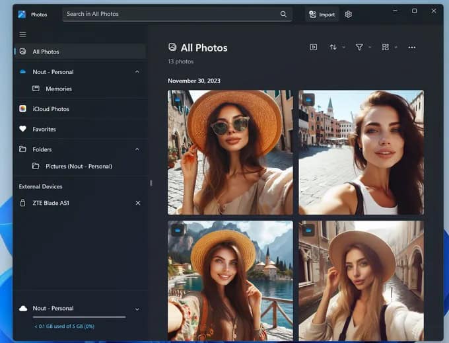Viewport: 449px width, 343px height.
Task: Open photo of woman in Venetian square
Action: click(x=361, y=152)
